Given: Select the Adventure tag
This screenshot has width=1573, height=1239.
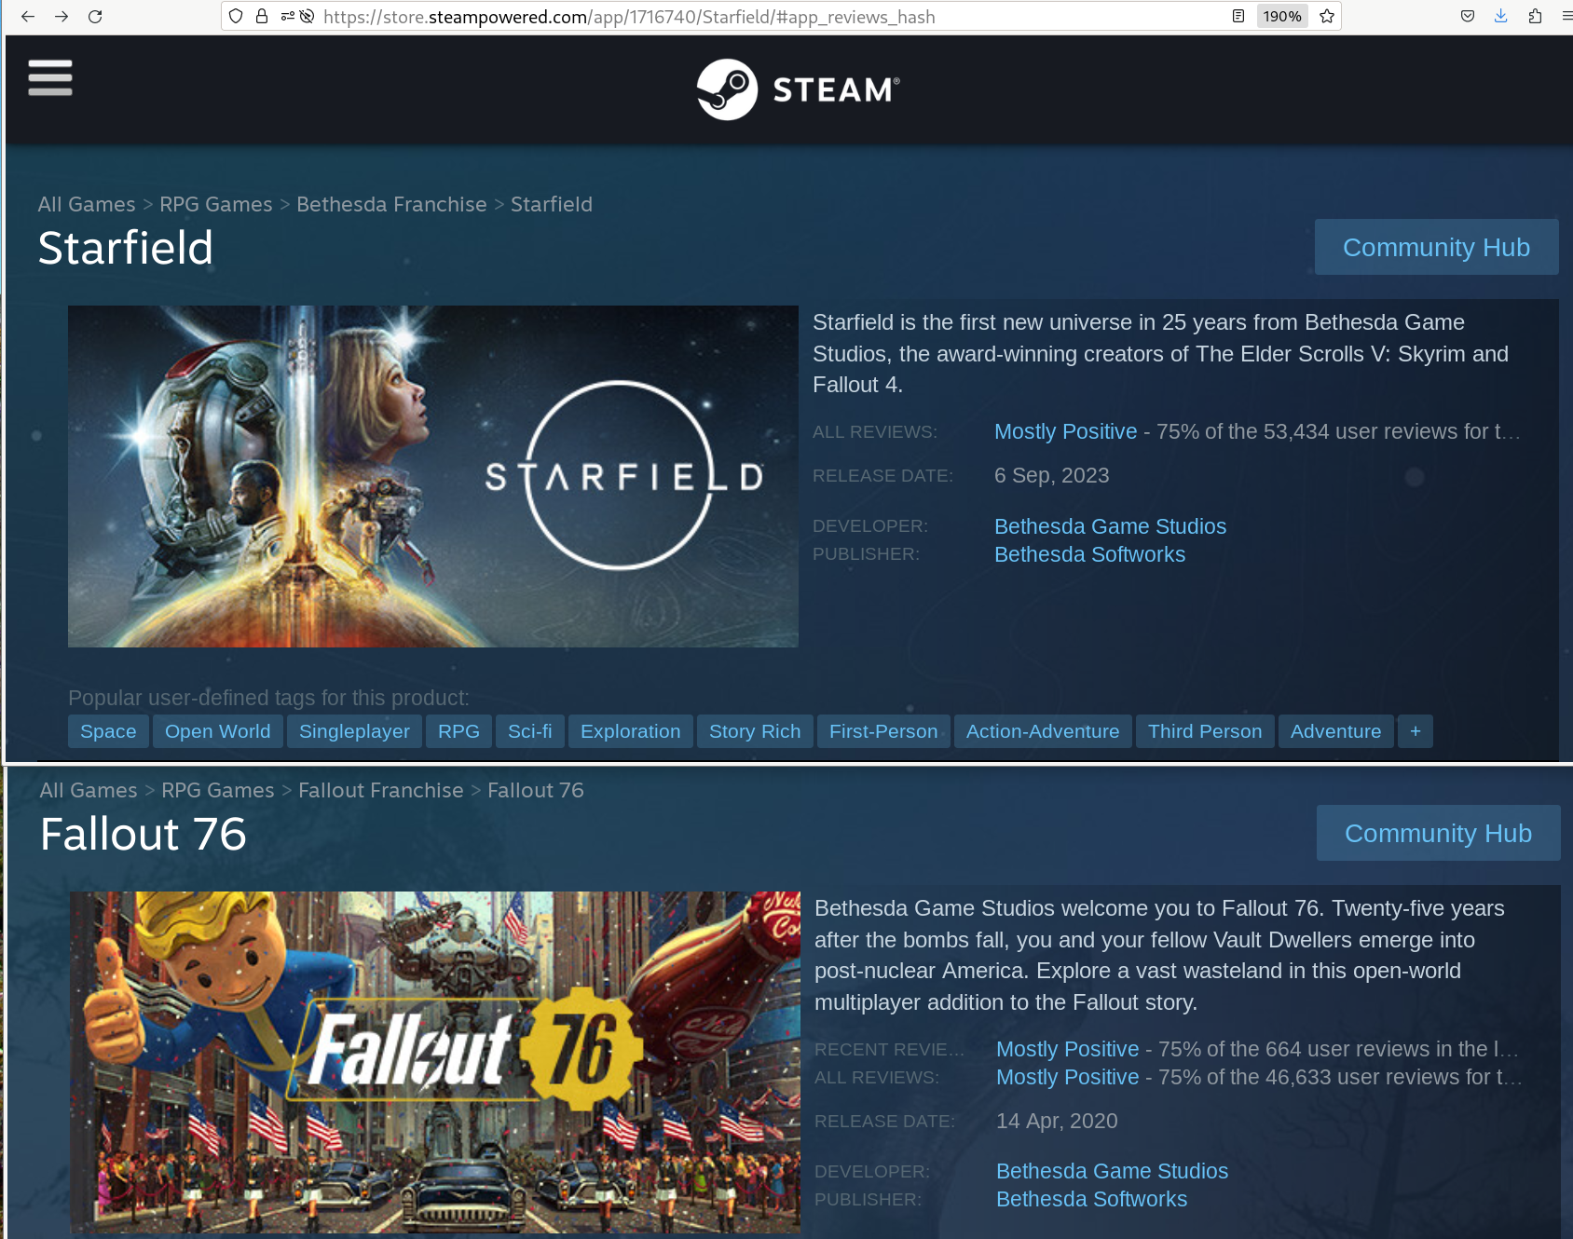Looking at the screenshot, I should [x=1336, y=731].
